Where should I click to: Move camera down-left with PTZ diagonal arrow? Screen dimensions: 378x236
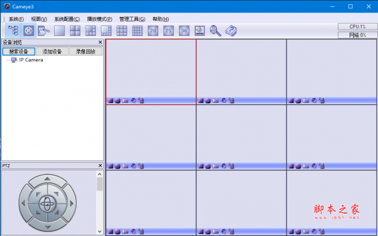click(x=38, y=212)
